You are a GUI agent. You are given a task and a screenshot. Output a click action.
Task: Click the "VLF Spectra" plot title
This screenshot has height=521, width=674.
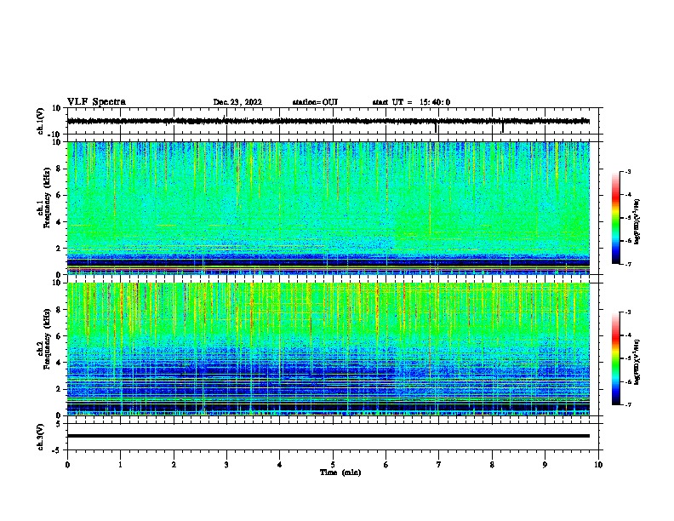[96, 102]
